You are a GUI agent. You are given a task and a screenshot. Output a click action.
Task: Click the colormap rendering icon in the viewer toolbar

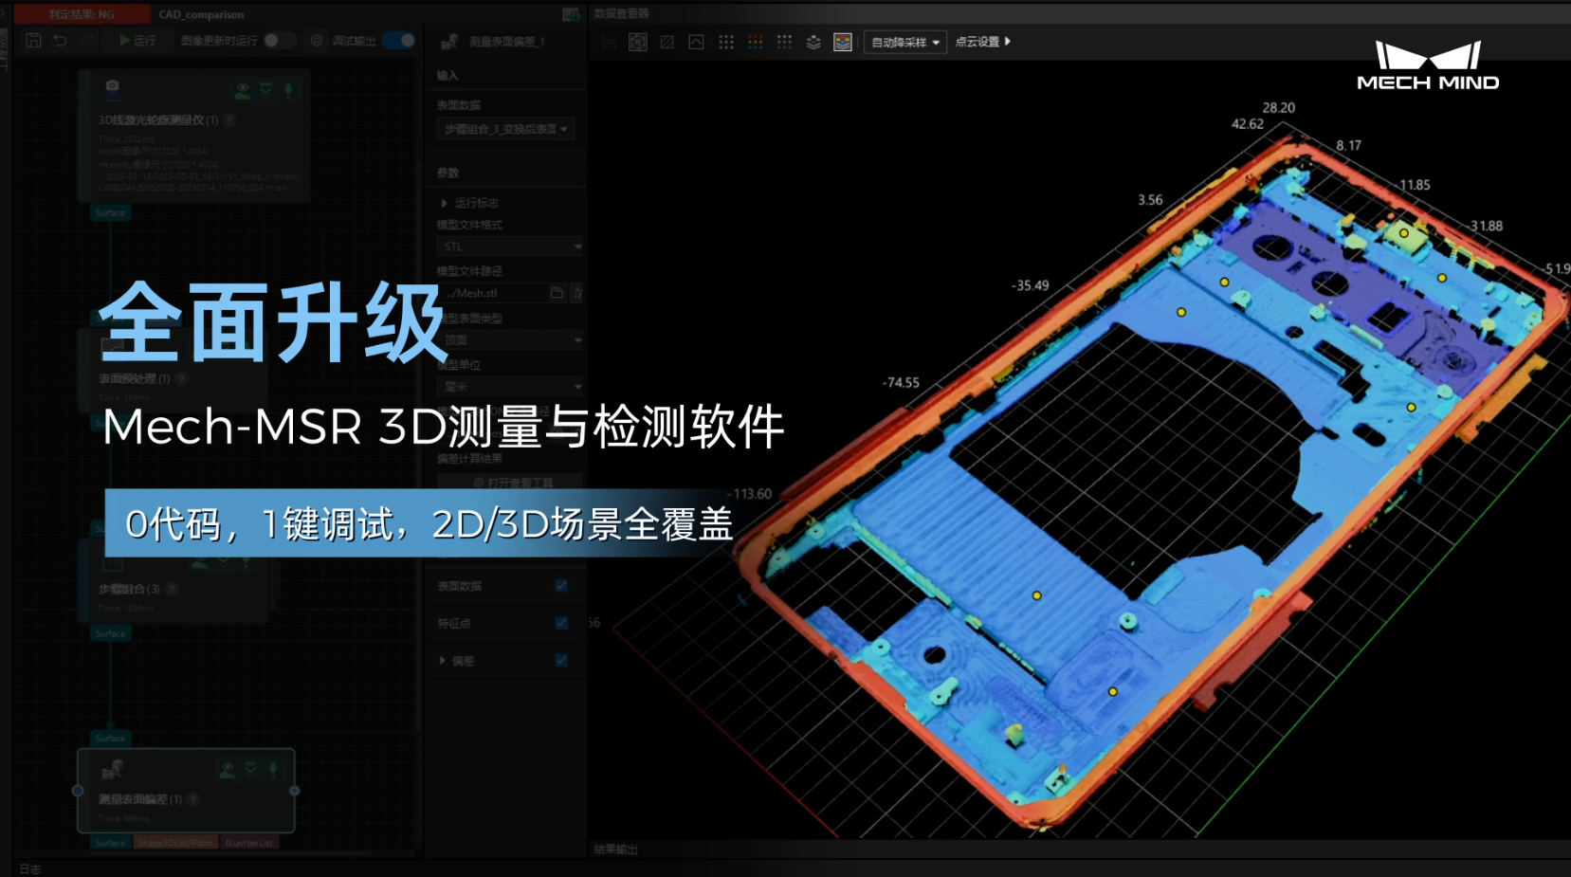point(842,42)
